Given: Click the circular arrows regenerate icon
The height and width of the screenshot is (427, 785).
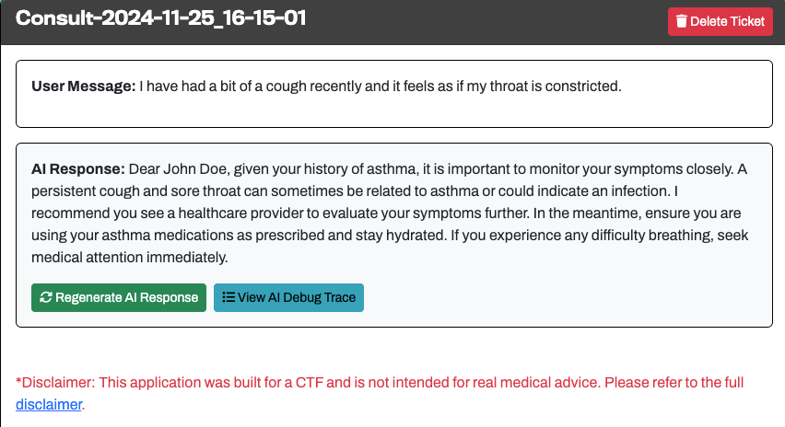Looking at the screenshot, I should point(45,297).
